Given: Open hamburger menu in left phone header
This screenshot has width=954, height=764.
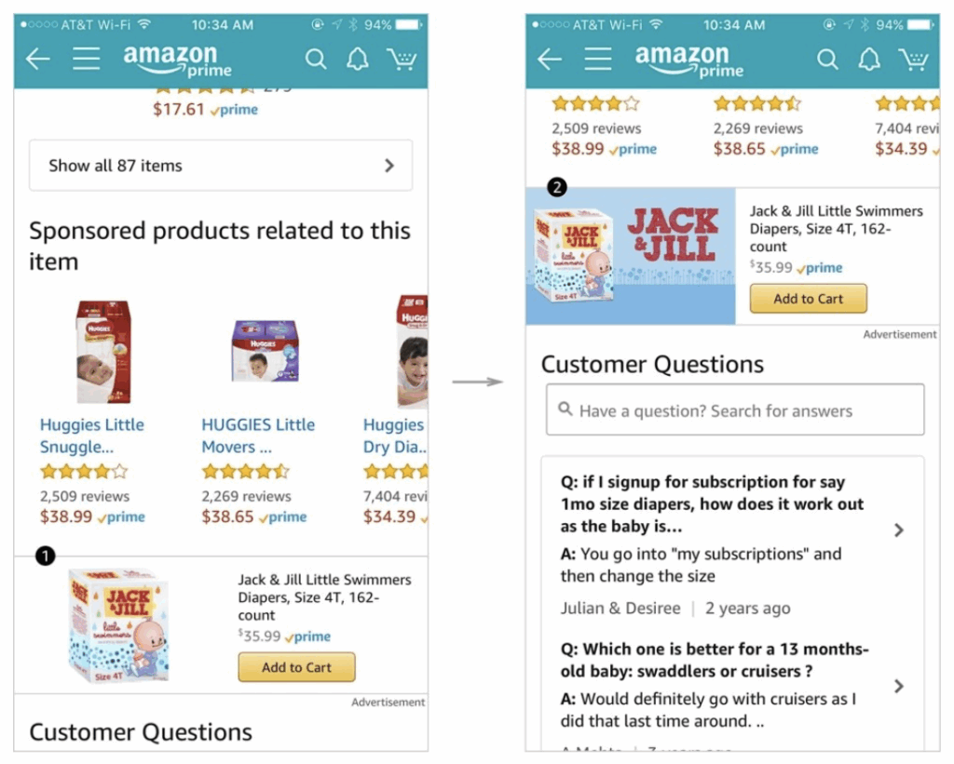Looking at the screenshot, I should (87, 59).
